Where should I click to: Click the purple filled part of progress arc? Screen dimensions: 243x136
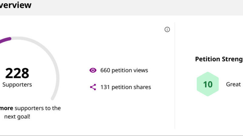(x=5, y=40)
